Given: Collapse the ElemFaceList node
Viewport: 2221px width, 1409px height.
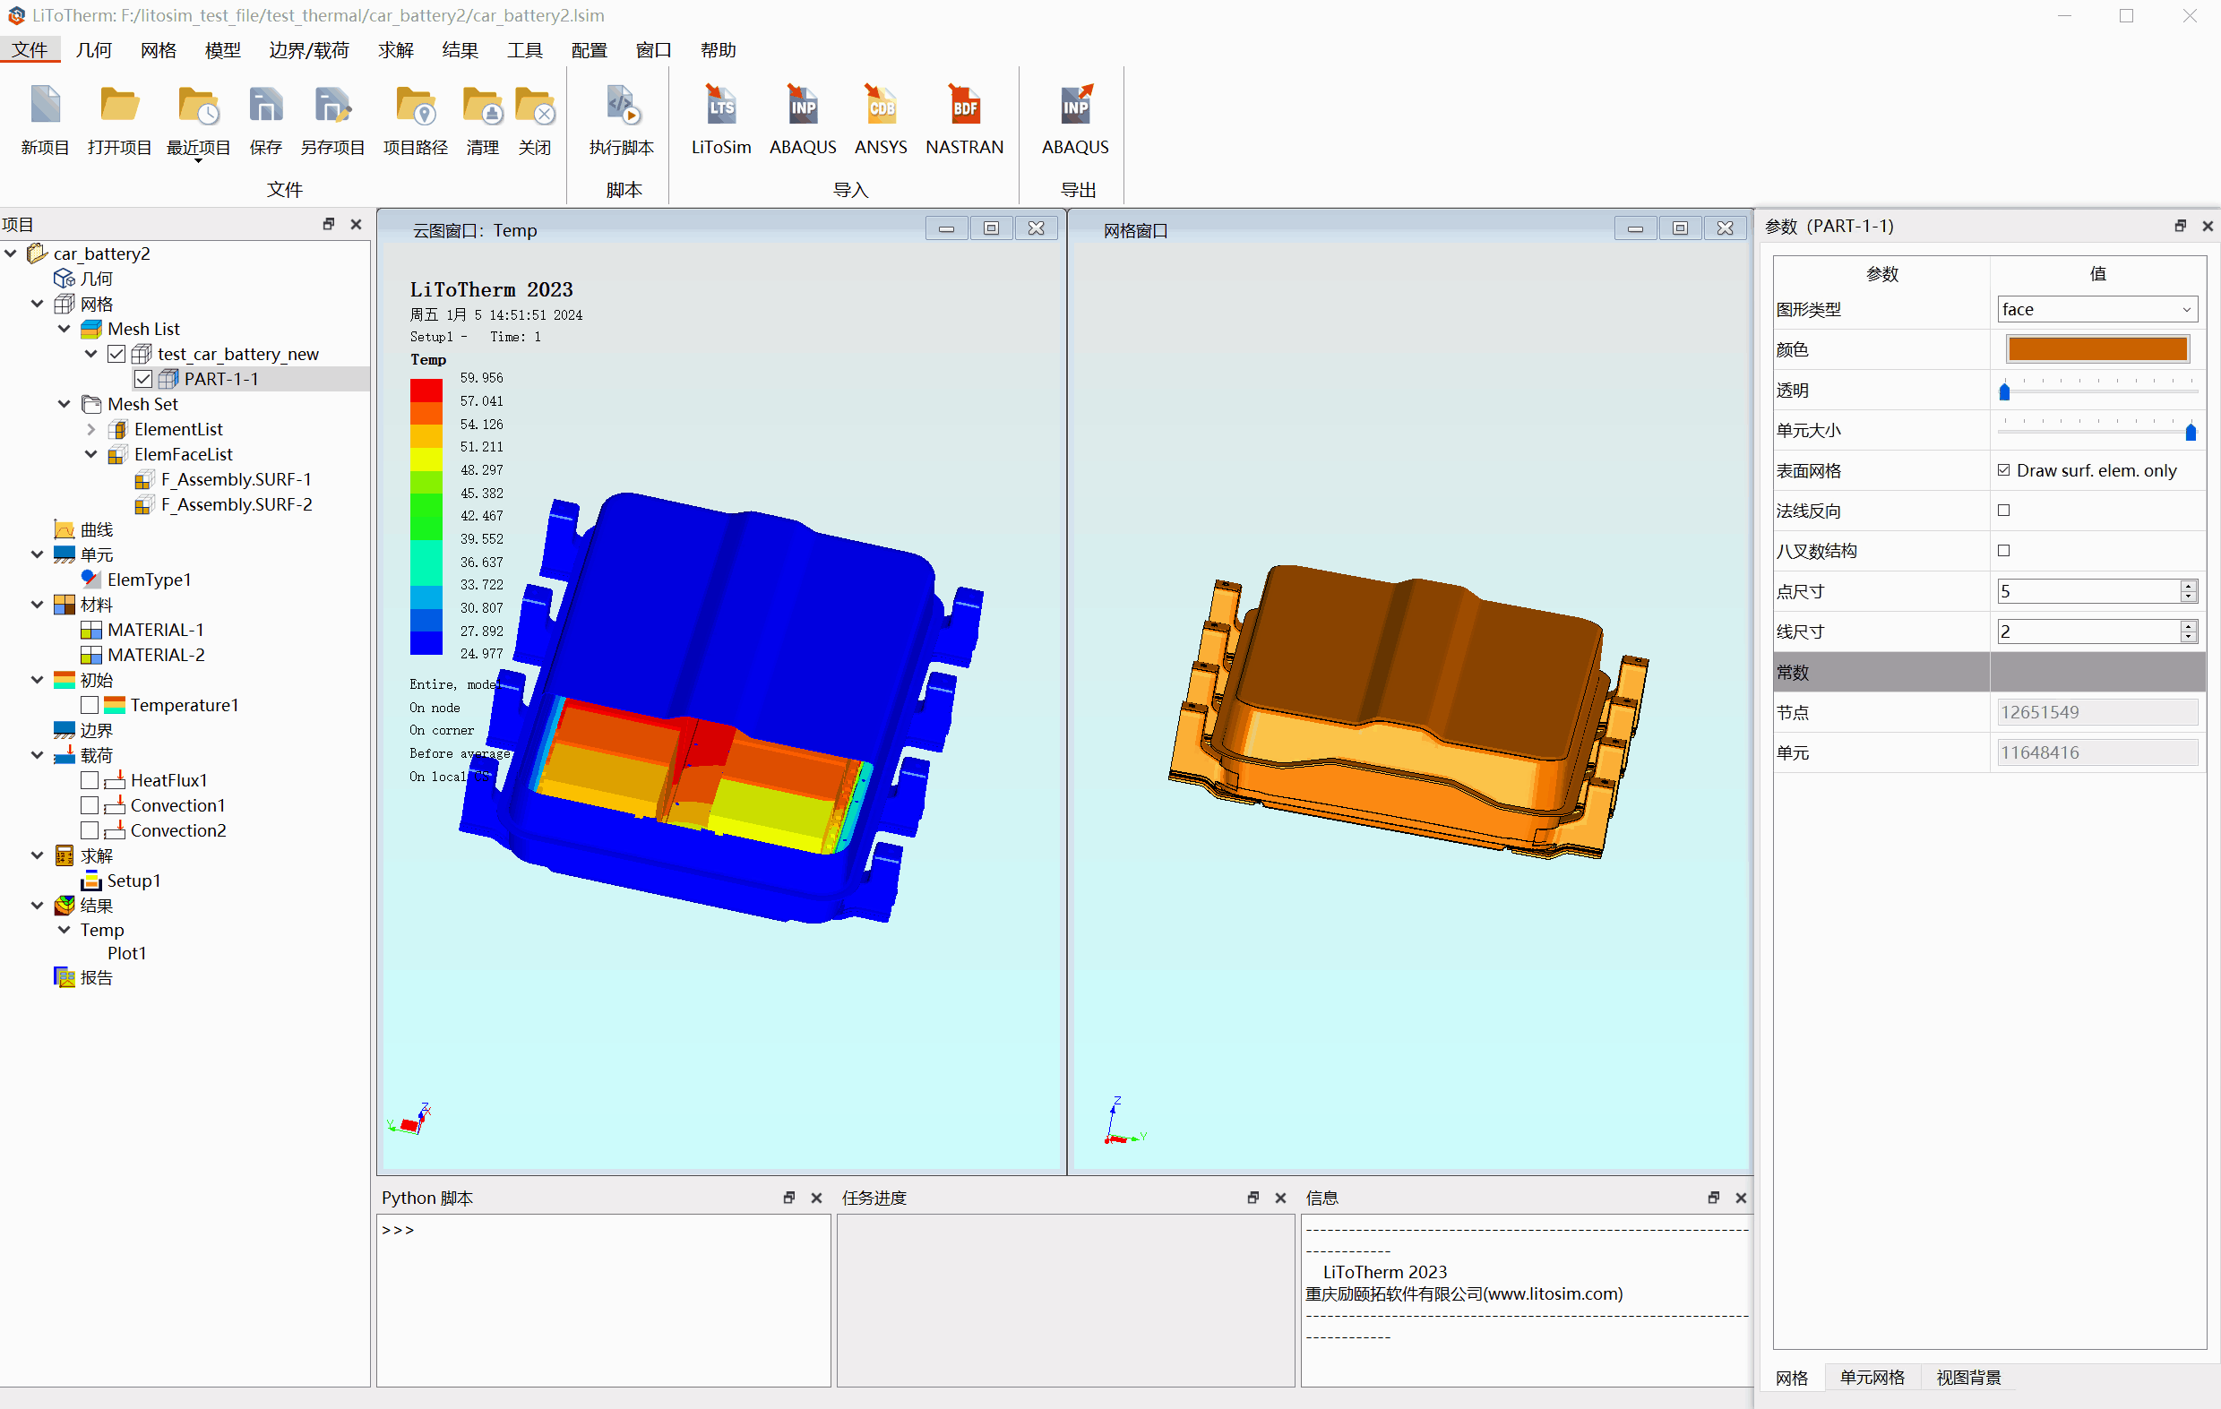Looking at the screenshot, I should click(90, 453).
